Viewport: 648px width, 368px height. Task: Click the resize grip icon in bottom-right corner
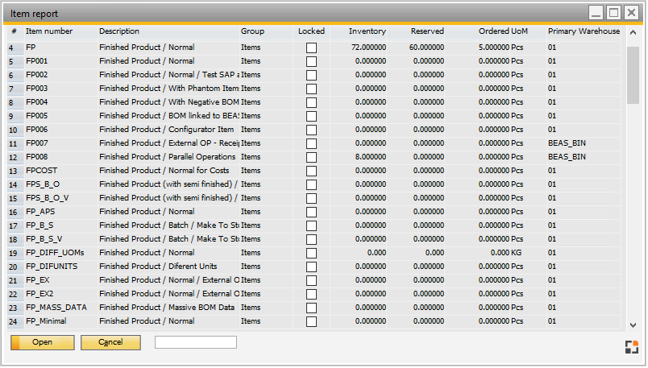pyautogui.click(x=631, y=347)
